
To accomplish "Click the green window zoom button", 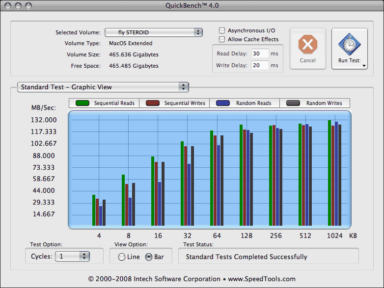I will point(29,5).
